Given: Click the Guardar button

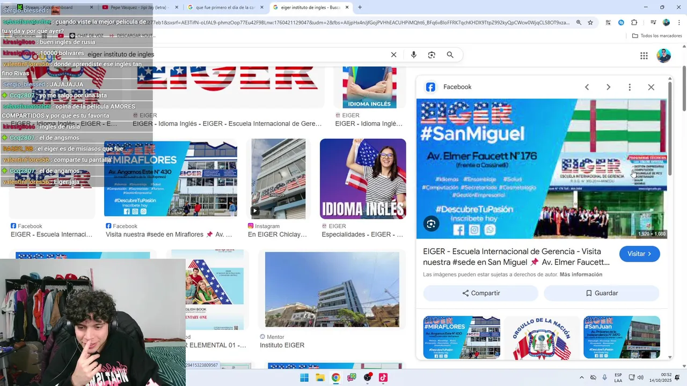Looking at the screenshot, I should point(601,293).
